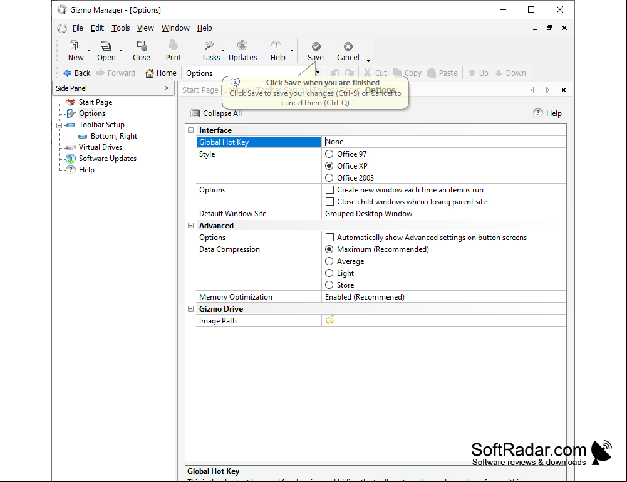Open Software Updates in side panel
Screen dimensions: 627x482
tap(107, 159)
